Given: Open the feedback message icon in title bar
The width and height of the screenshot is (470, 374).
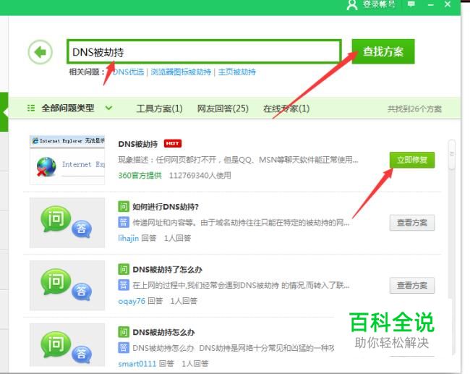Looking at the screenshot, I should coord(411,4).
